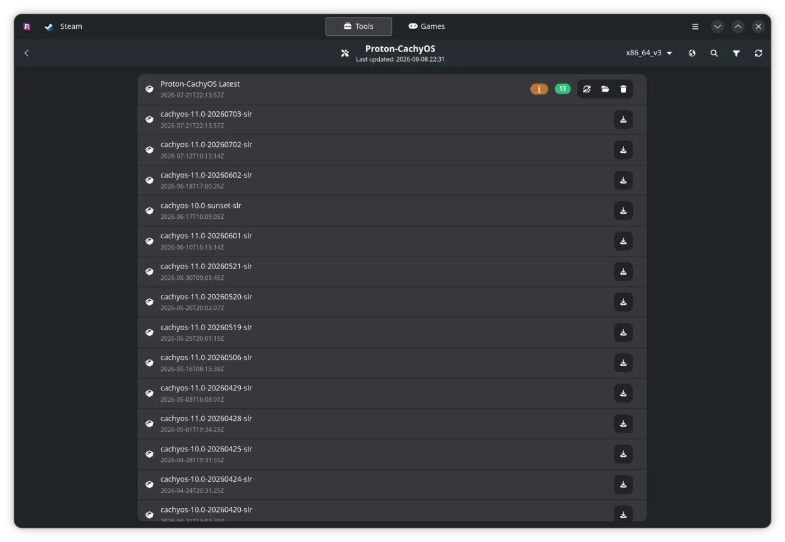Download cachyos-10.0-20260425-slr
This screenshot has height=542, width=785.
(623, 454)
